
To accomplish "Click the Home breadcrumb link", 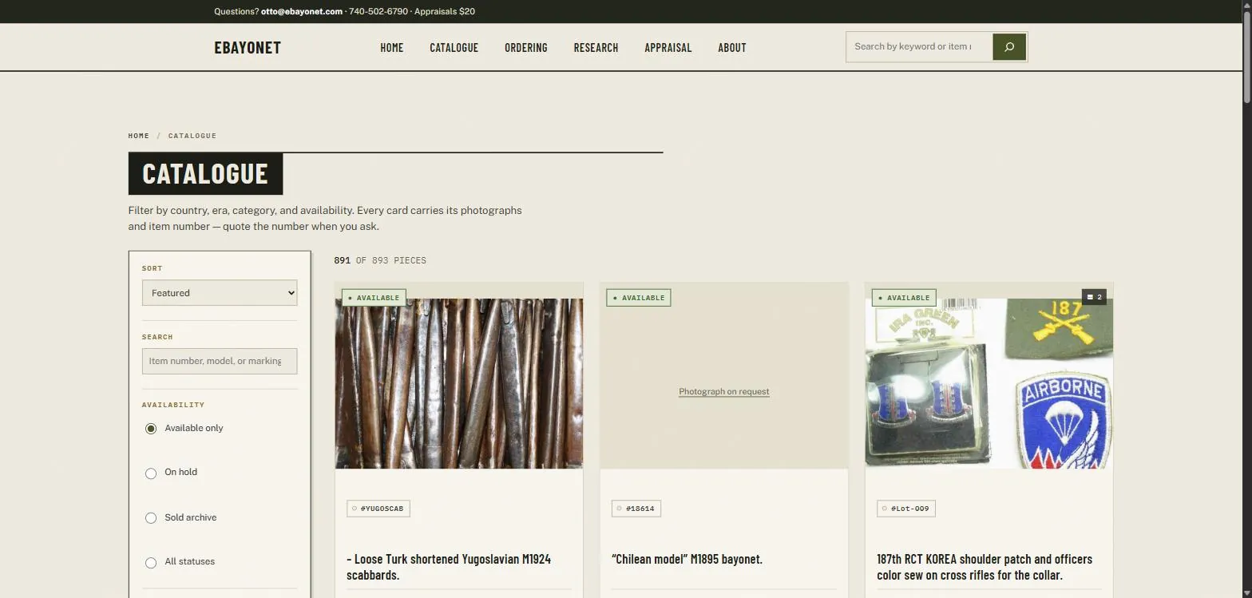I will (139, 136).
